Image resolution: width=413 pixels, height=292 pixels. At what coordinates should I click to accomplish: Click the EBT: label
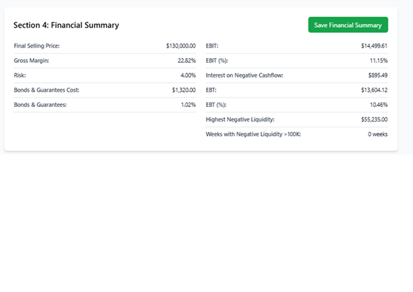coord(211,90)
